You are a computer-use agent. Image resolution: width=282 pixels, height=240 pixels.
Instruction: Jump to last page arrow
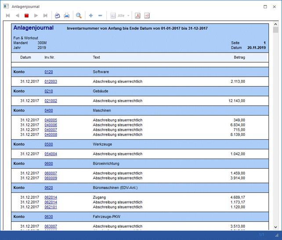(45, 16)
